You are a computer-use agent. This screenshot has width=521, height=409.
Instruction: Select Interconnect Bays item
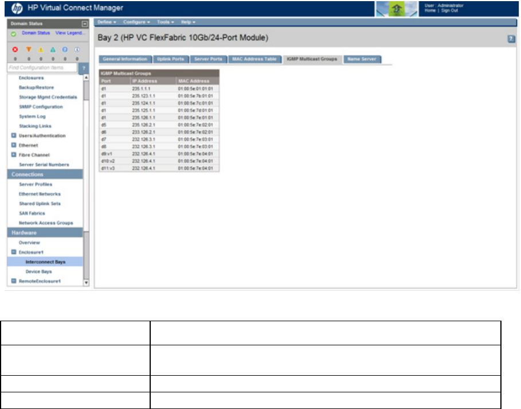tap(45, 262)
